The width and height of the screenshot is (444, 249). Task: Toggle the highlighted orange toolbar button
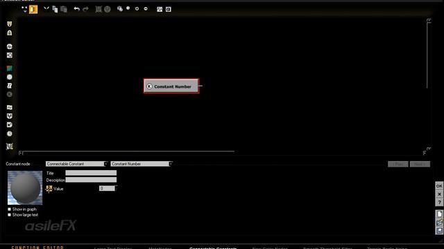(33, 9)
